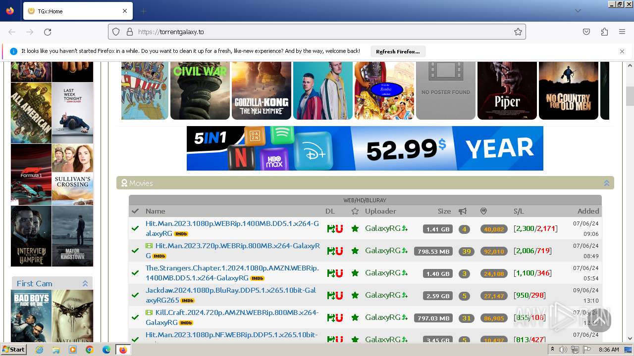This screenshot has width=634, height=356.
Task: Open GalaxyRG uploader link in Kill.Craft row
Action: point(383,317)
